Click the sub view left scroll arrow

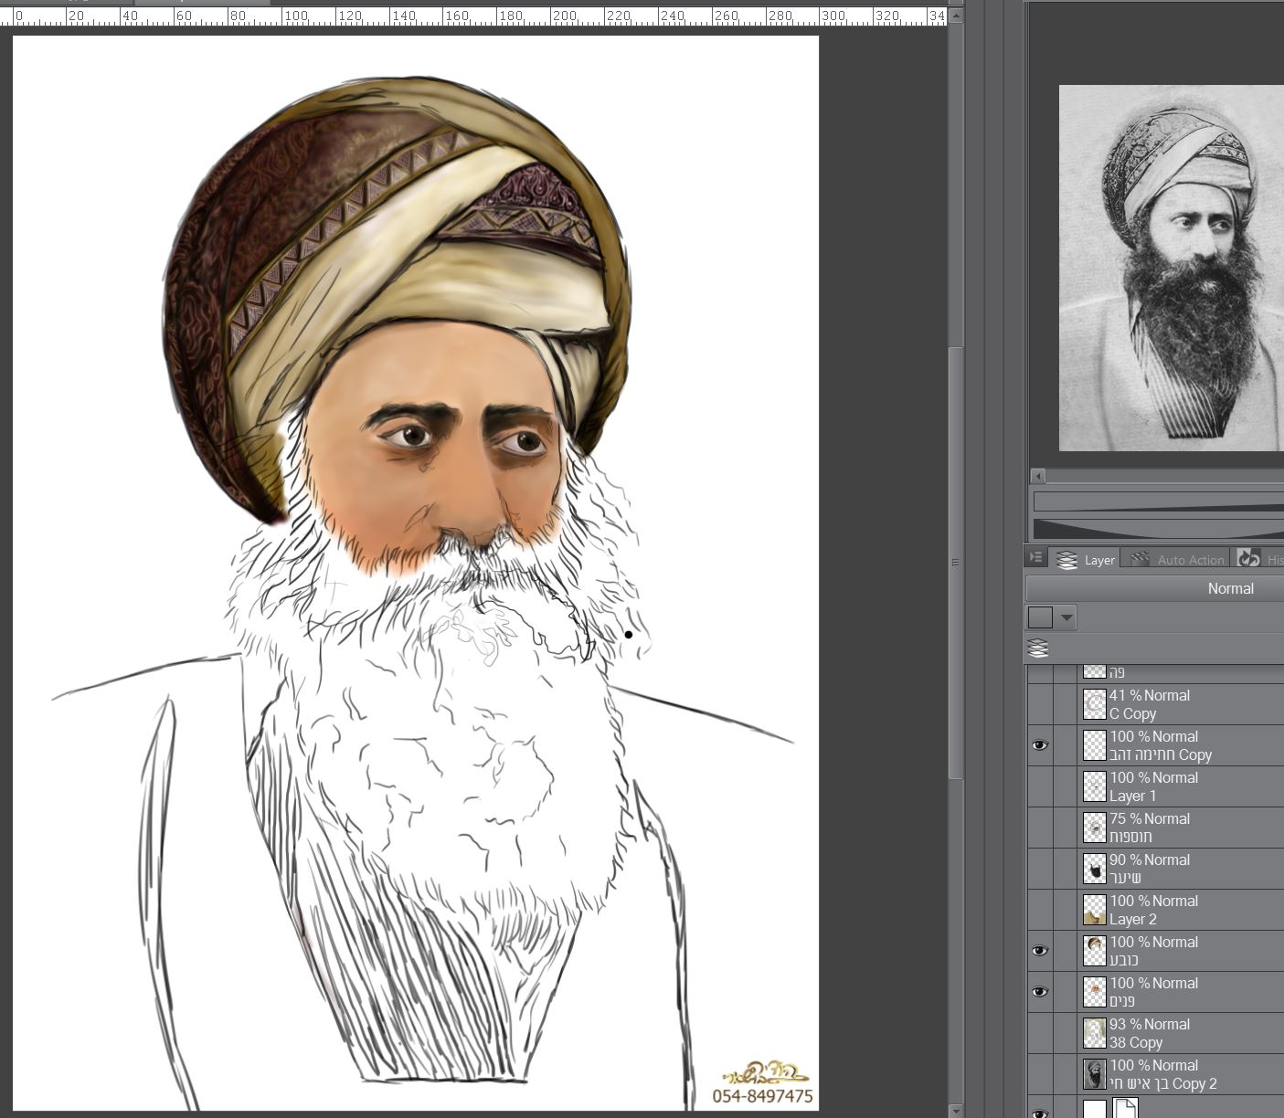[x=1038, y=476]
